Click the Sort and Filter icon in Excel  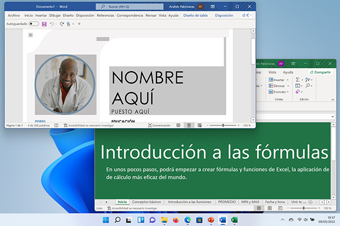[x=308, y=80]
